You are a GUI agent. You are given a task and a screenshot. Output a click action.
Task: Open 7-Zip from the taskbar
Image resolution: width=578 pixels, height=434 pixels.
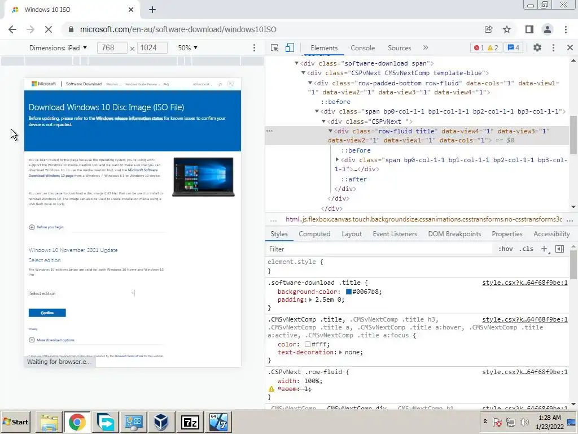190,422
